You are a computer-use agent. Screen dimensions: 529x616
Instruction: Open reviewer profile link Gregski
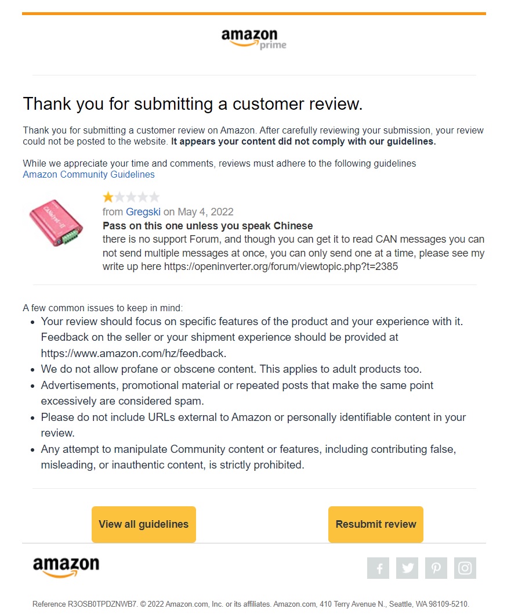[143, 212]
